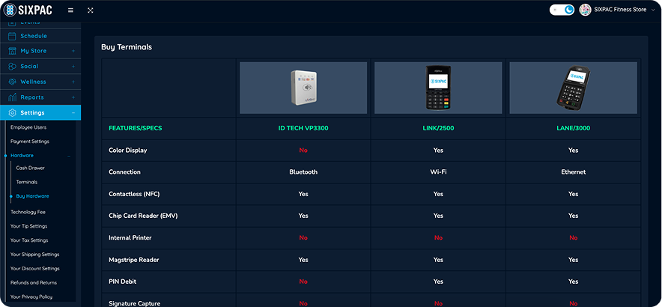Click the Color Display row label

(128, 151)
